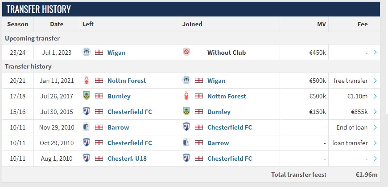388x187 pixels.
Task: Click the MV column header
Action: coord(321,24)
